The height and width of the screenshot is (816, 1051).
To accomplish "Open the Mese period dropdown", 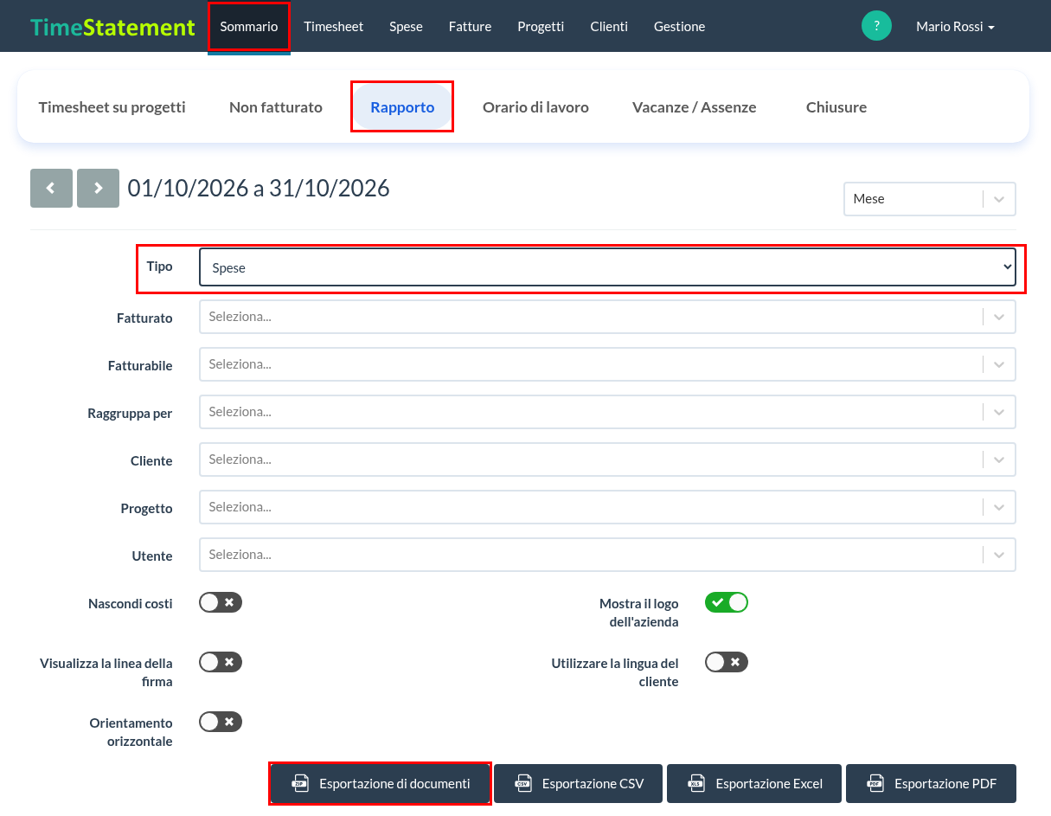I will point(929,198).
